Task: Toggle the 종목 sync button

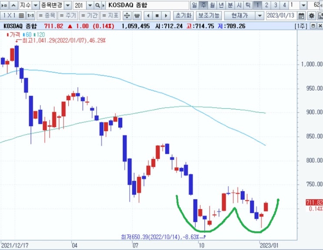Action: [47, 16]
